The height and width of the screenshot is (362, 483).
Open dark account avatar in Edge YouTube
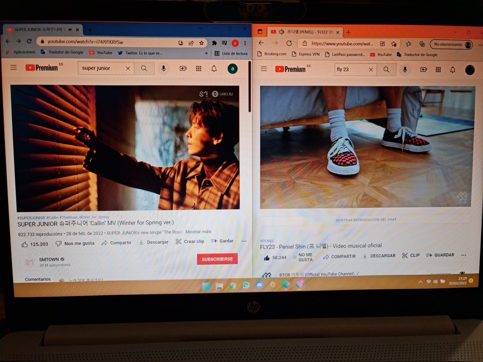470,70
